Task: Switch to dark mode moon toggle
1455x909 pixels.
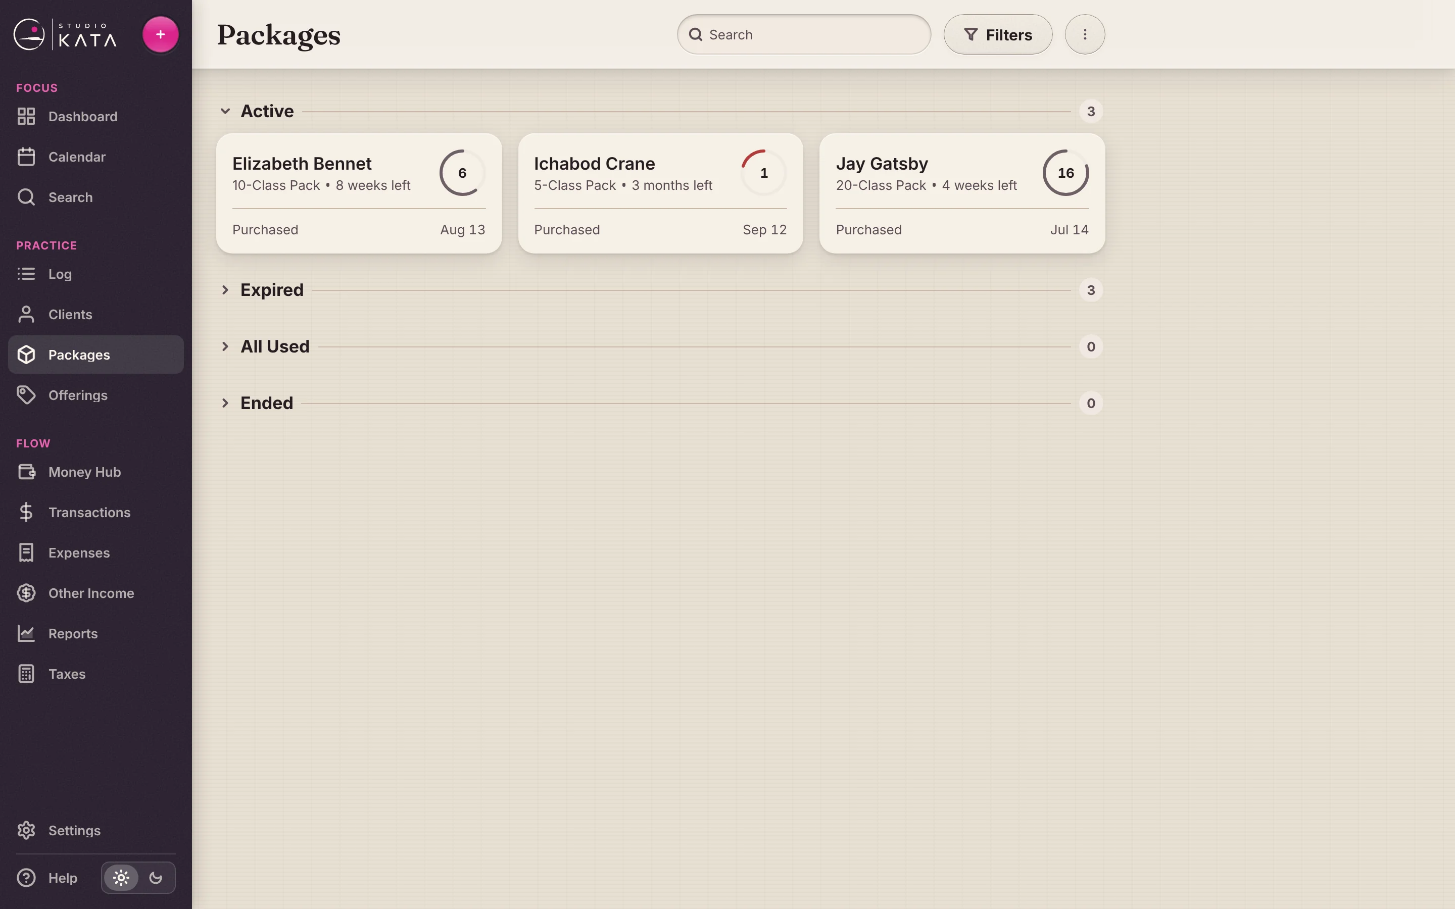Action: pos(156,877)
